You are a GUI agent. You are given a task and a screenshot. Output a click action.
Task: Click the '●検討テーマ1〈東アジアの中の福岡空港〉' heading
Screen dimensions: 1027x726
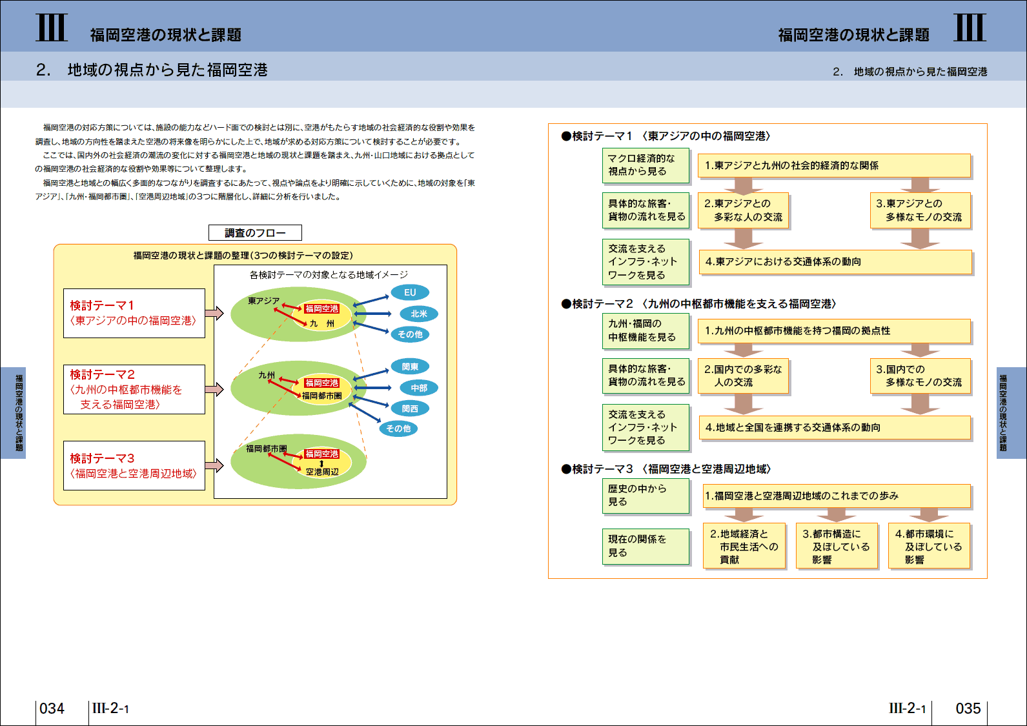tap(666, 136)
